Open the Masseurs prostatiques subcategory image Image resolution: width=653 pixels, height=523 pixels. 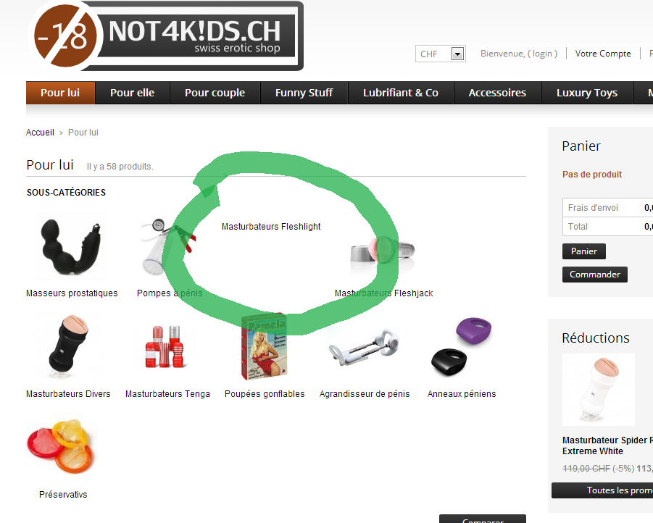(x=71, y=246)
